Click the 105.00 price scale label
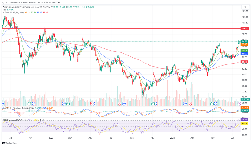The height and width of the screenshot is (146, 252). [x=245, y=17]
